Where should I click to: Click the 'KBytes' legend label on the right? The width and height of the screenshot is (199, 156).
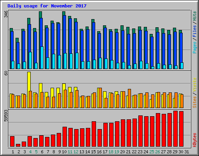tap(195, 140)
